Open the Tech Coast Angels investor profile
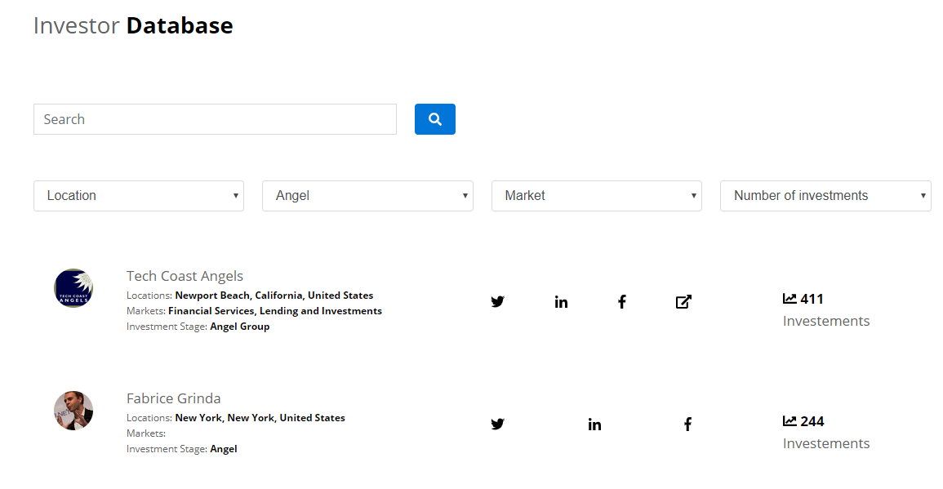Screen dimensions: 943x489 (x=185, y=276)
